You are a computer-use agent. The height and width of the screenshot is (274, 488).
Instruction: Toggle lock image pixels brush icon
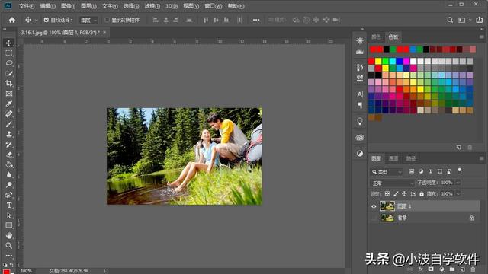pyautogui.click(x=396, y=193)
